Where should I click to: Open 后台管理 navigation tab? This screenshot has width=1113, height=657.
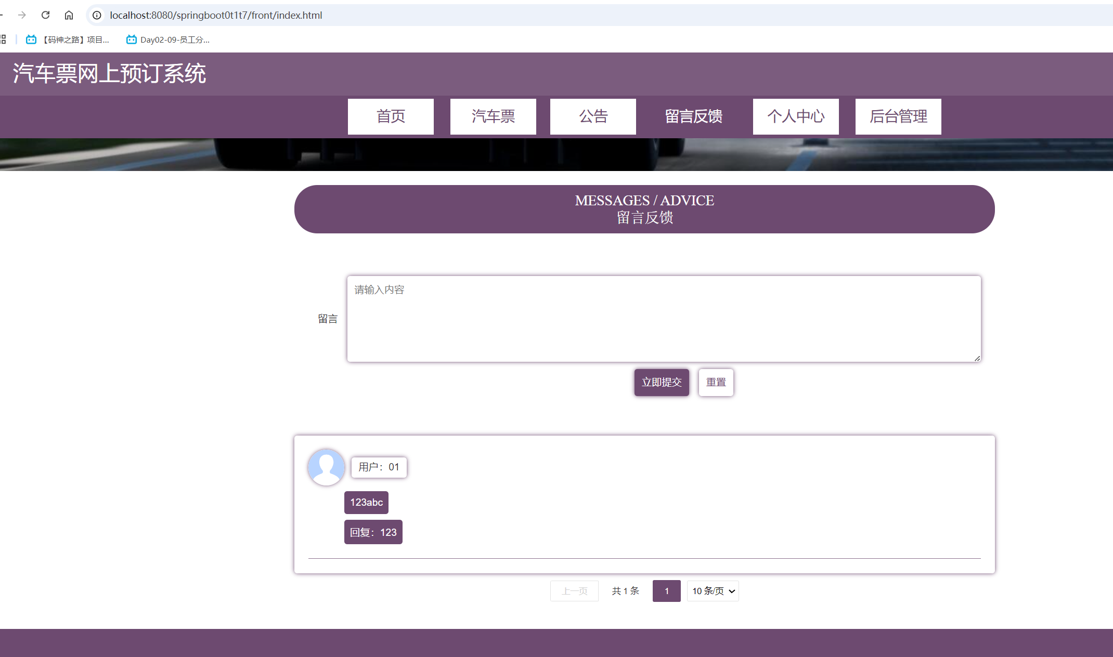(898, 116)
